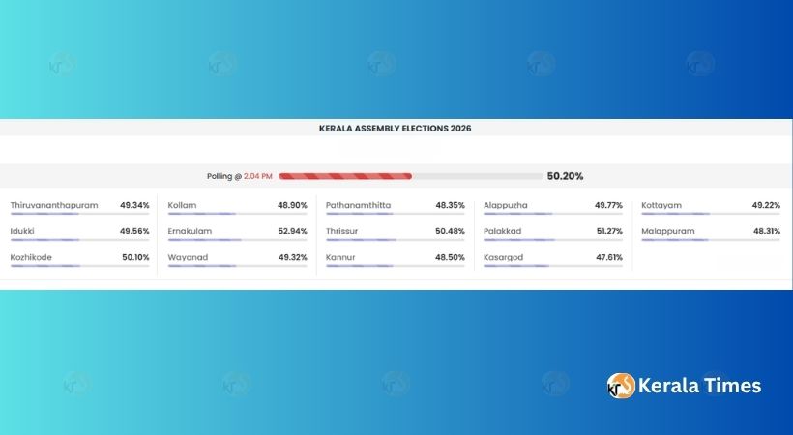This screenshot has width=793, height=435.
Task: Select the Kottayam district label
Action: (661, 205)
